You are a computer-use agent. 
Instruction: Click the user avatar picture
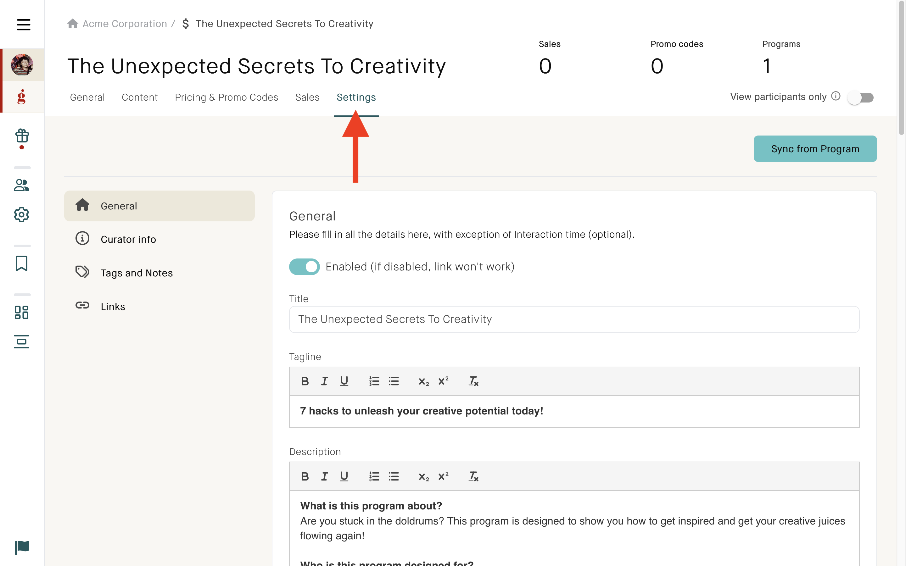pyautogui.click(x=22, y=65)
